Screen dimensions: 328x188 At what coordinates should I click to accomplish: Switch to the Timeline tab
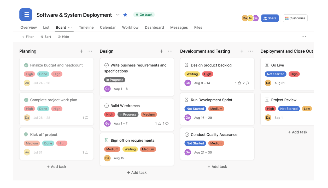86,27
